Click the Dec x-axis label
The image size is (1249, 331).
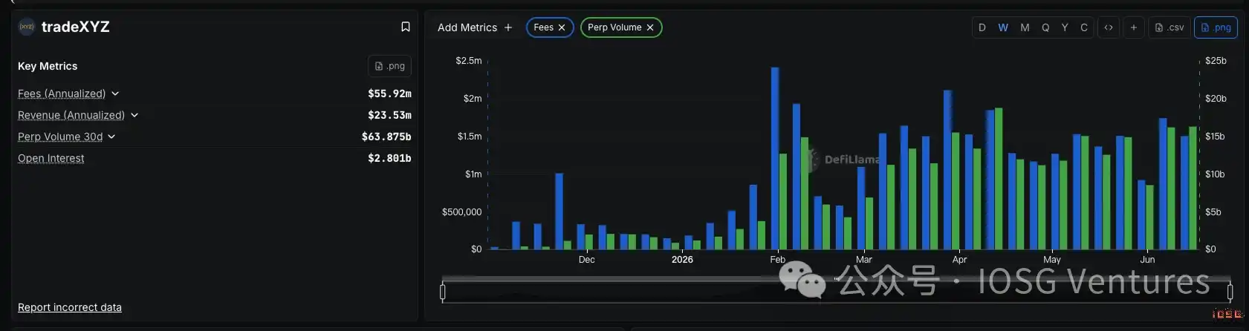pyautogui.click(x=586, y=260)
